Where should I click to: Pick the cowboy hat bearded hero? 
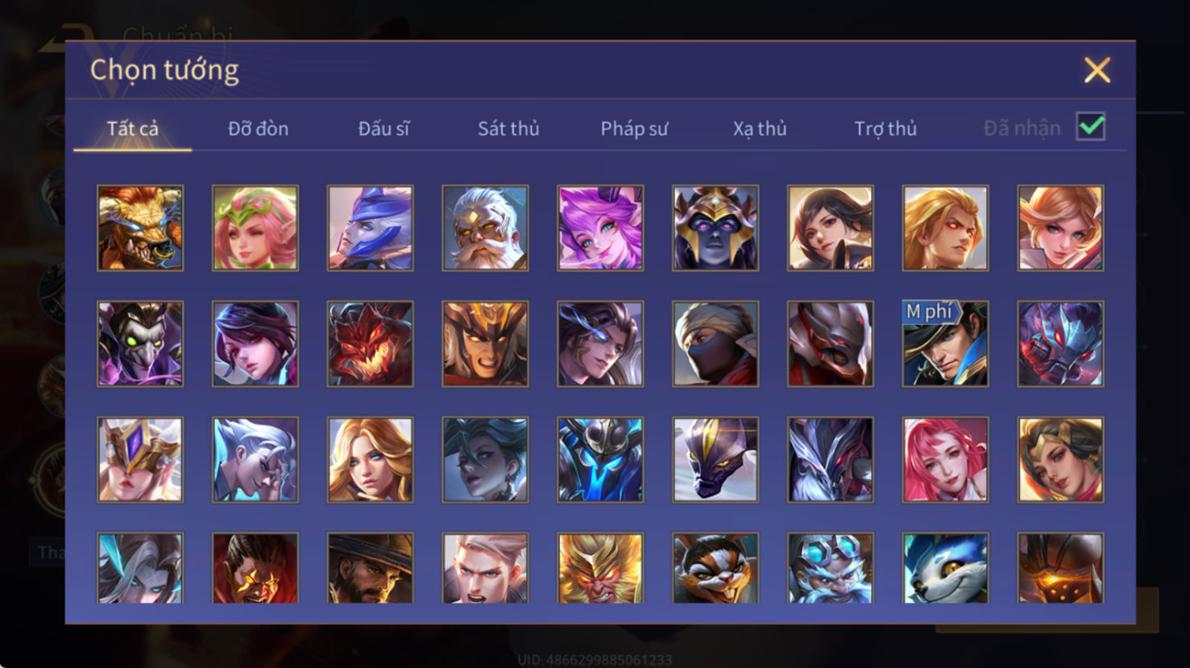click(x=370, y=567)
